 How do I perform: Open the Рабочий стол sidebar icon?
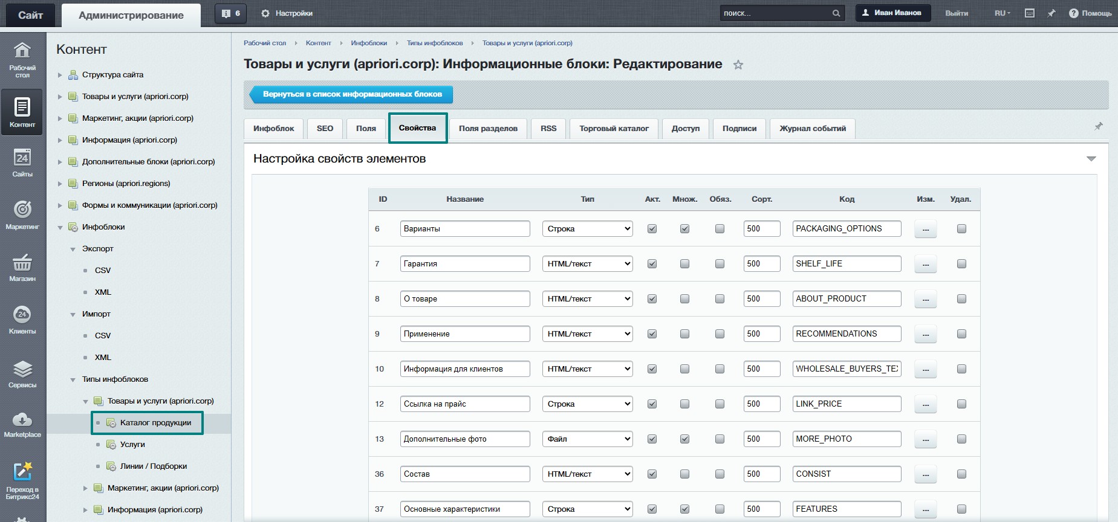click(22, 59)
